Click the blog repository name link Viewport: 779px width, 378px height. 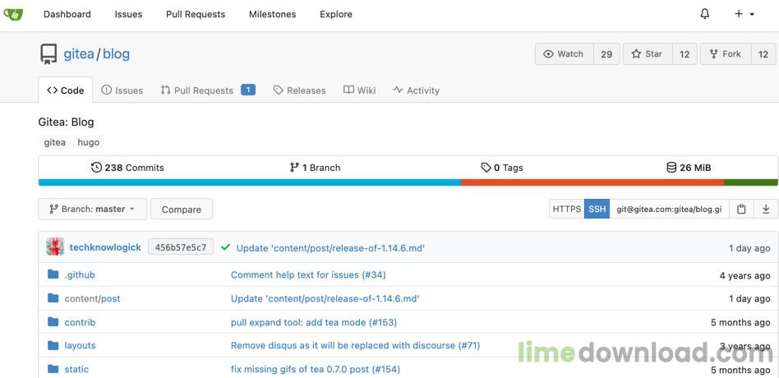coord(116,54)
